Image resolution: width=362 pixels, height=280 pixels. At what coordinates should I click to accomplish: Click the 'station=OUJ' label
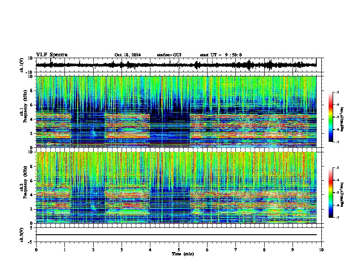tap(169, 55)
